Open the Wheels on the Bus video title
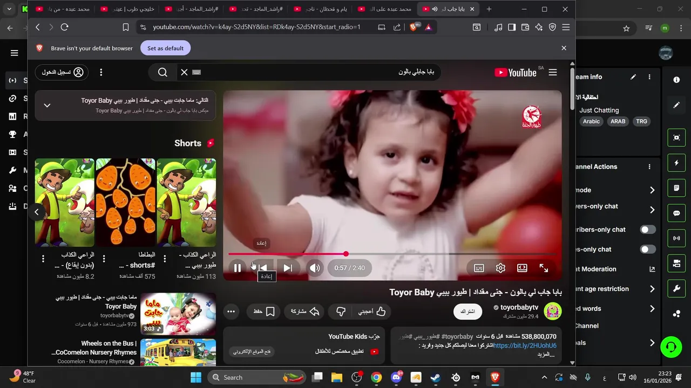Screen dimensions: 691x388 coord(93,348)
